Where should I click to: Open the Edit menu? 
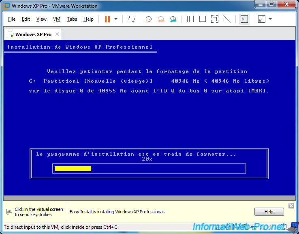tap(26, 19)
